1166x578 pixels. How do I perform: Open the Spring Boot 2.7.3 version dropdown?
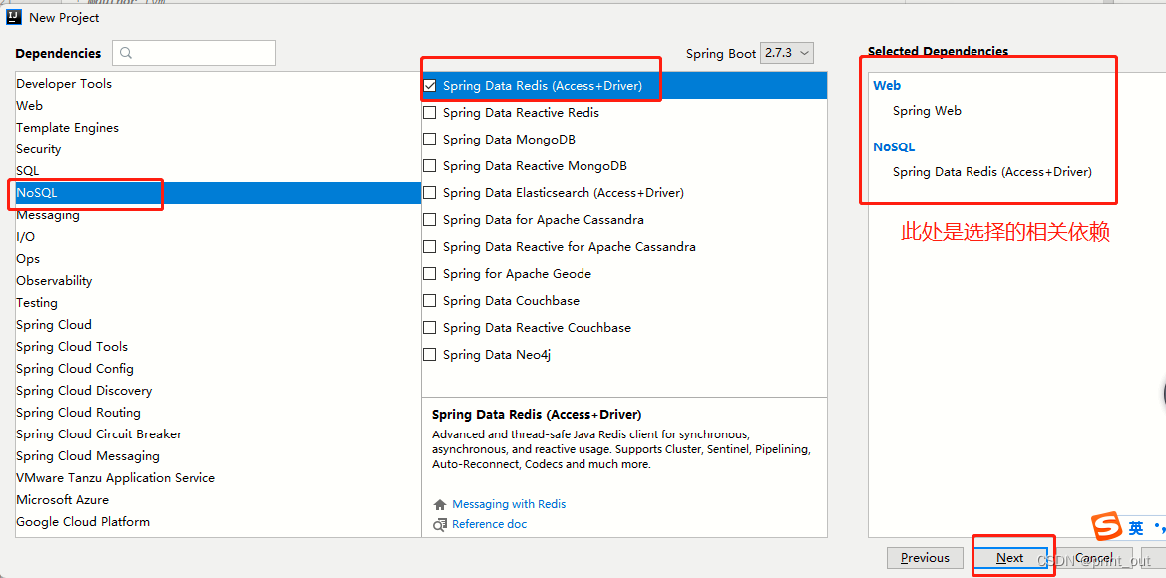tap(787, 54)
